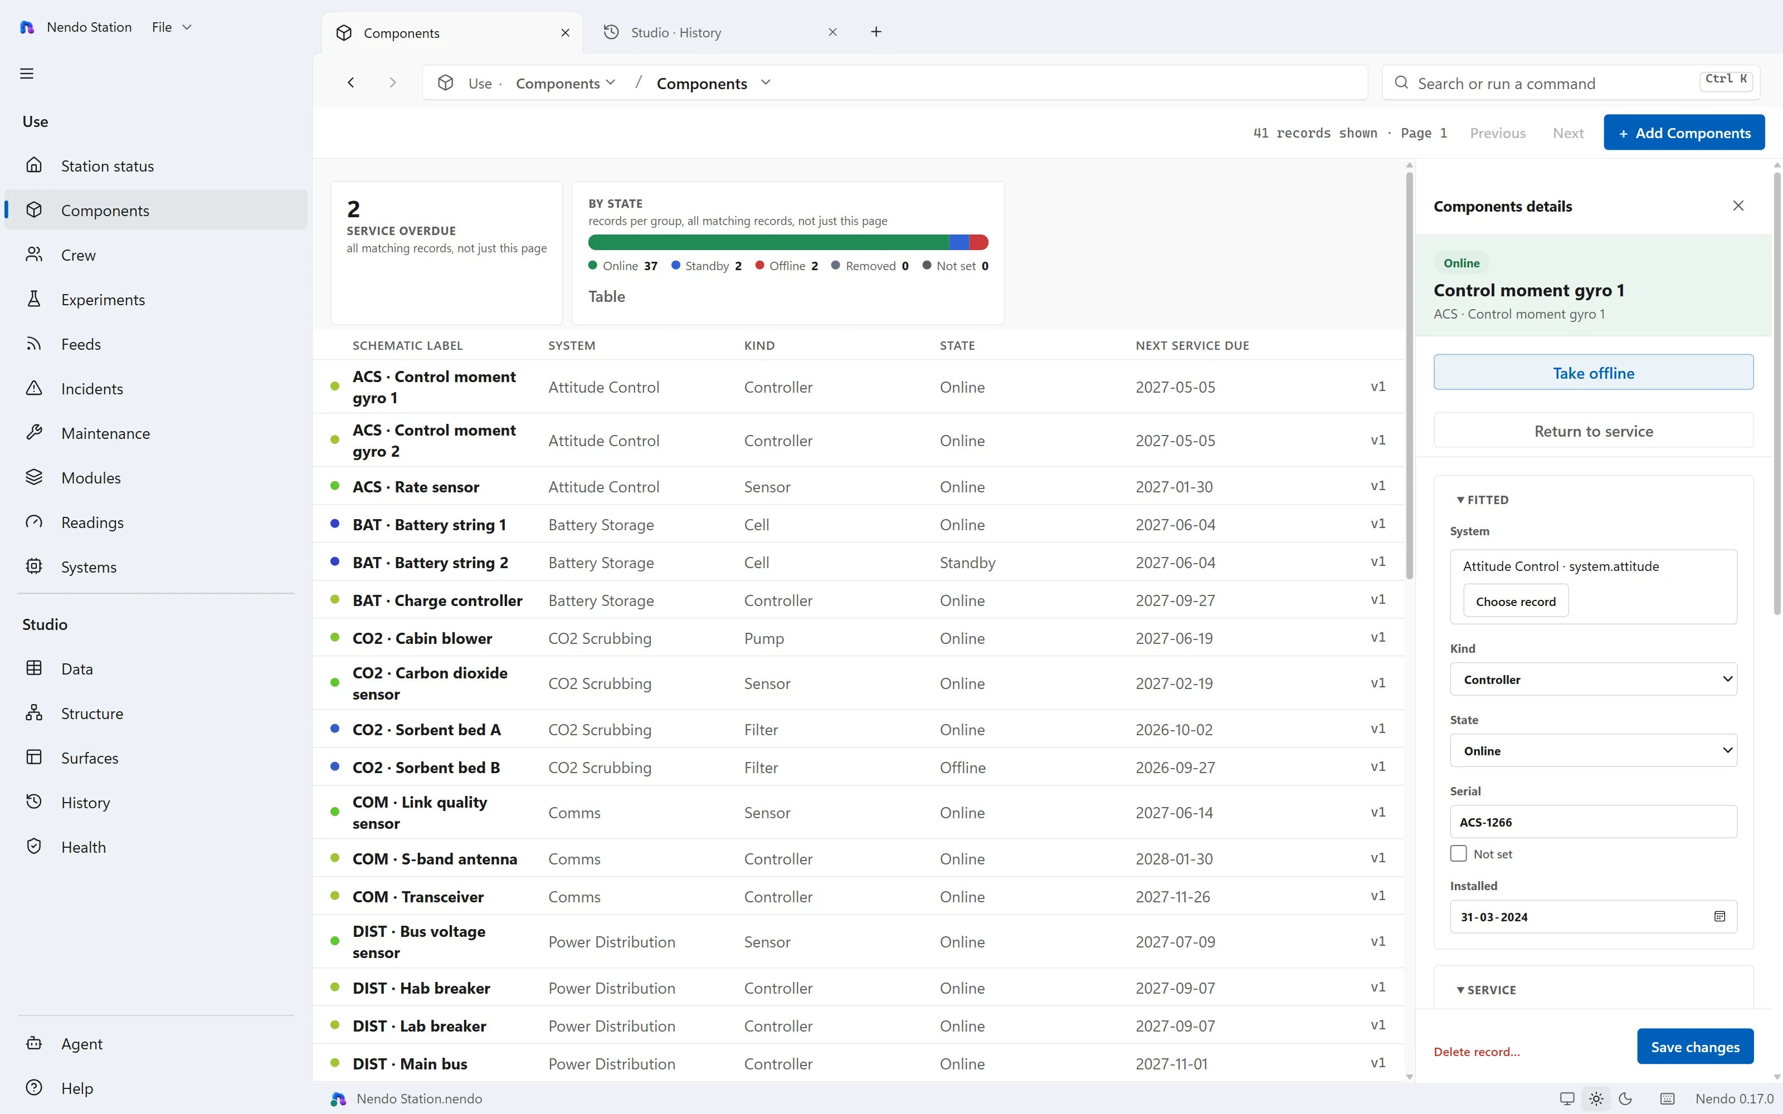Open the Kind Controller dropdown
This screenshot has height=1114, width=1783.
point(1593,678)
